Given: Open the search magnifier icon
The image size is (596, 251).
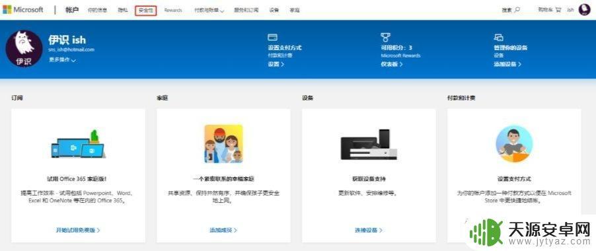Looking at the screenshot, I should click(x=517, y=10).
